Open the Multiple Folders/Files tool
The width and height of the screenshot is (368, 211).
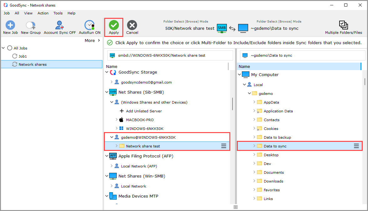pos(343,27)
